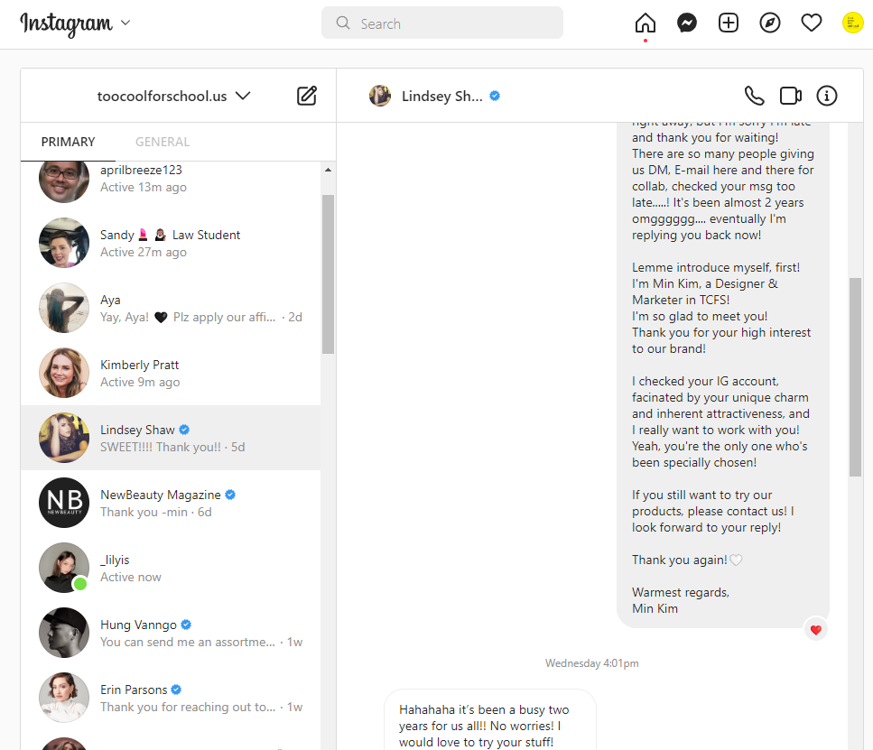Click Hung Vanngo's profile picture
The image size is (873, 750).
point(64,633)
